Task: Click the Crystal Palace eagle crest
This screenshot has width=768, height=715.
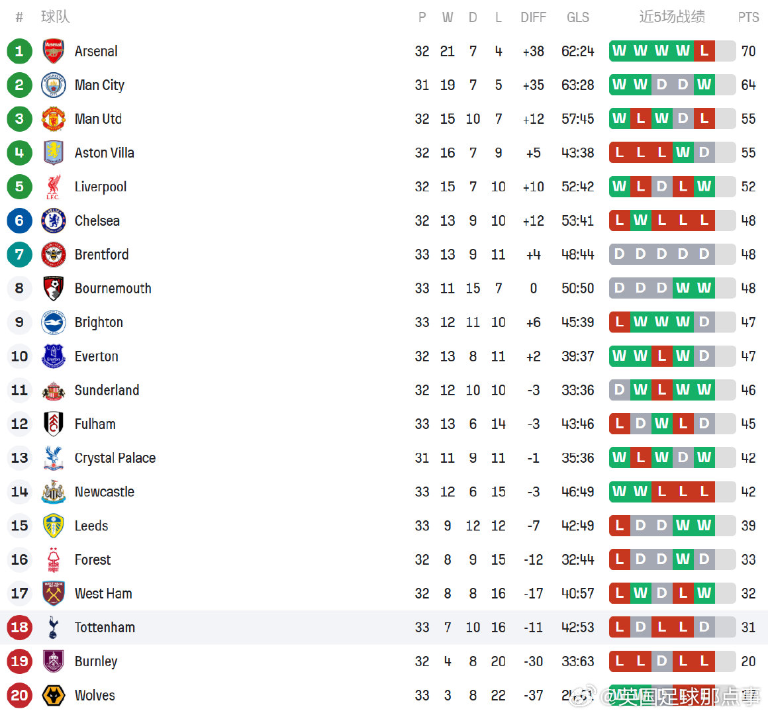Action: 54,457
